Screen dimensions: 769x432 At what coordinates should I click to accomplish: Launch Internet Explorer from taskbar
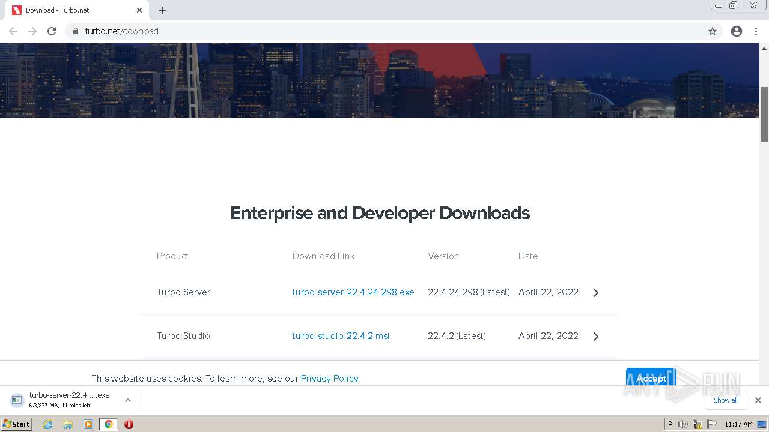click(48, 424)
